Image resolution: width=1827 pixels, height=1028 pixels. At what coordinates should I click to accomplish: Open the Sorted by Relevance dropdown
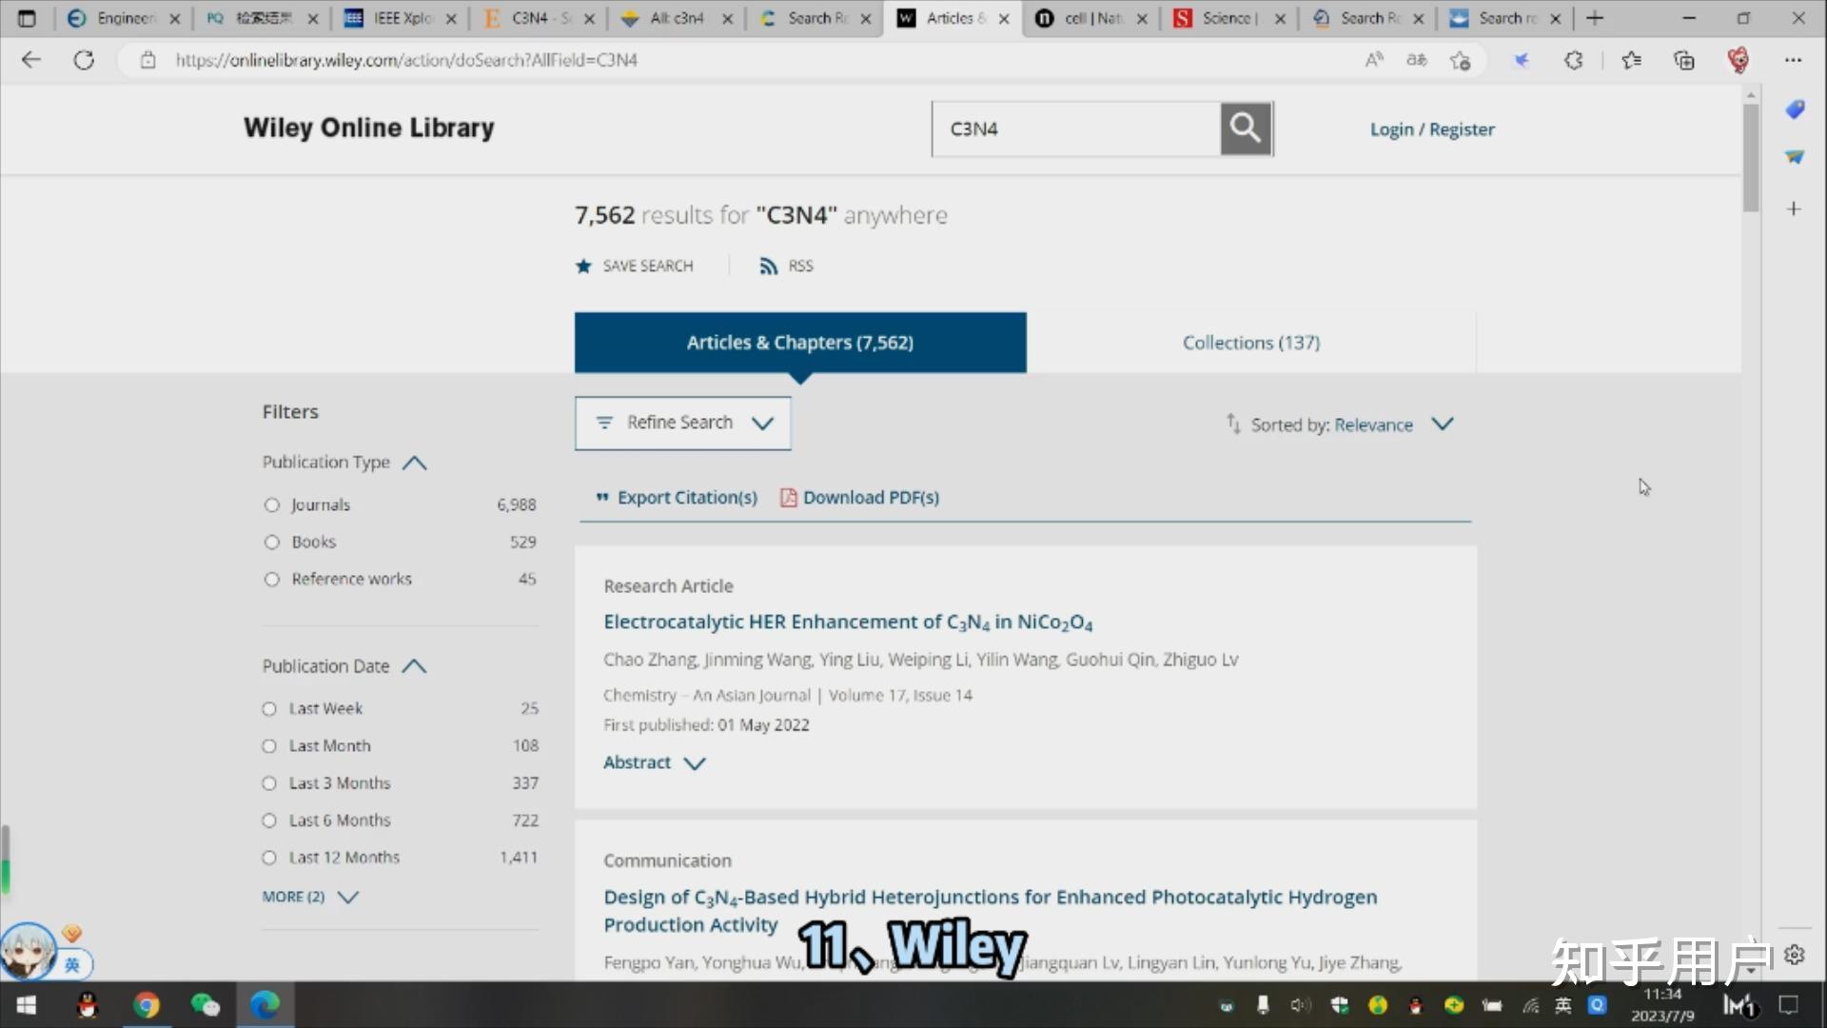[x=1340, y=425]
